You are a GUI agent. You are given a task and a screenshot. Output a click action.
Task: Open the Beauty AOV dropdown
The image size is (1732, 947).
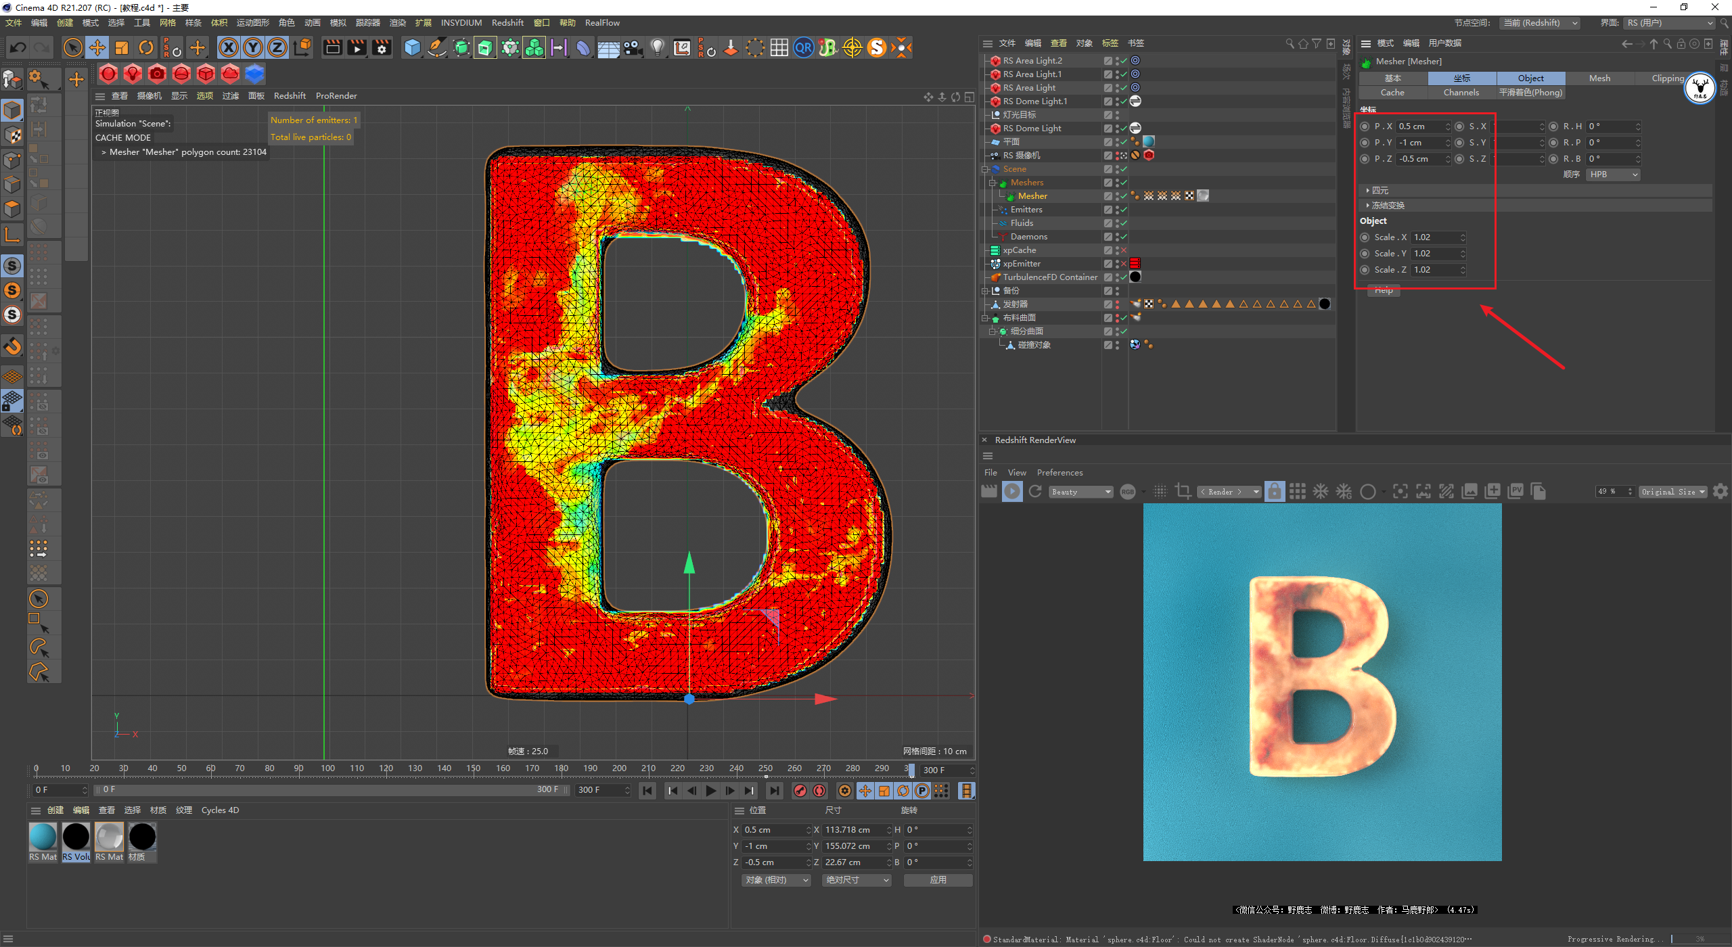[1081, 492]
